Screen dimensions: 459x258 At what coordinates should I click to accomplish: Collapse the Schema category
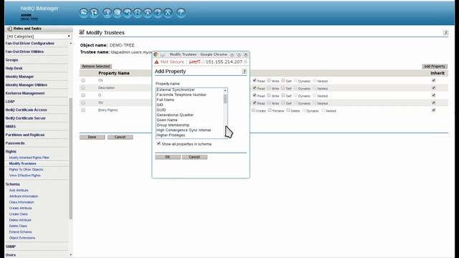(x=13, y=184)
